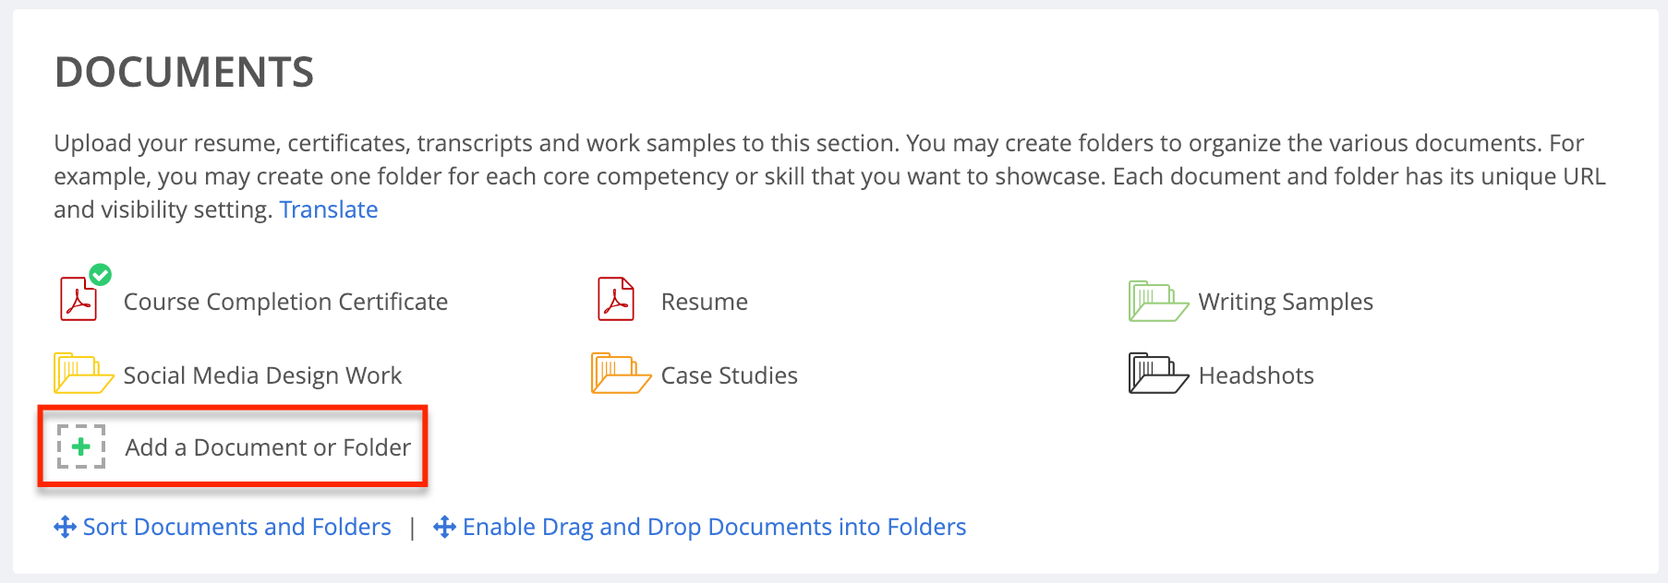Open the Headshots folder label
1668x583 pixels.
point(1256,375)
